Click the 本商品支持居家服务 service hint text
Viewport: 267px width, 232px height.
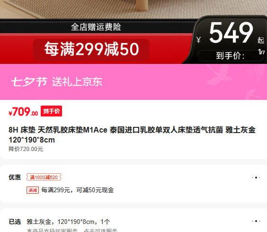(52, 230)
